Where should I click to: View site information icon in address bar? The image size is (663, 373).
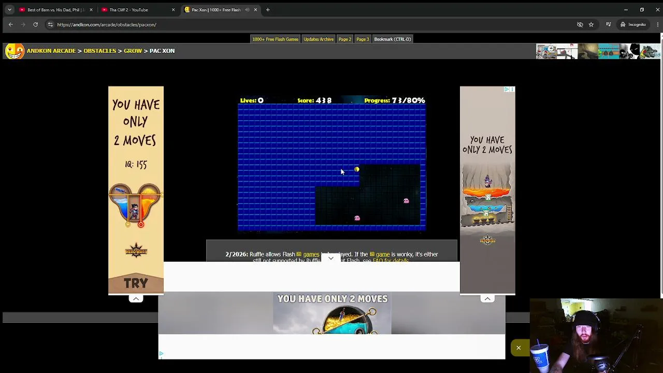click(x=50, y=24)
